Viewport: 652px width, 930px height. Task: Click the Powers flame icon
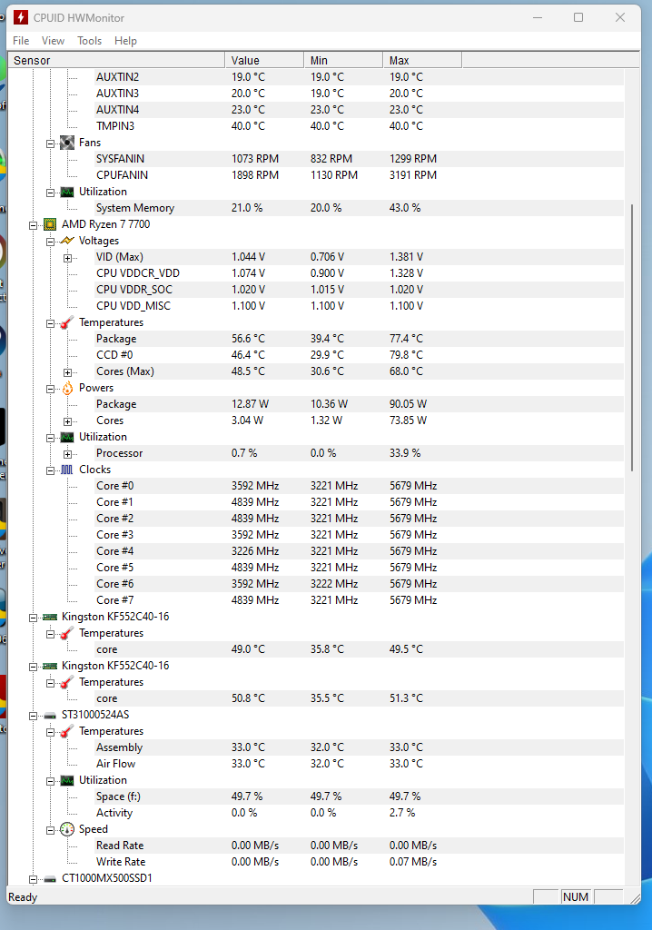[67, 387]
